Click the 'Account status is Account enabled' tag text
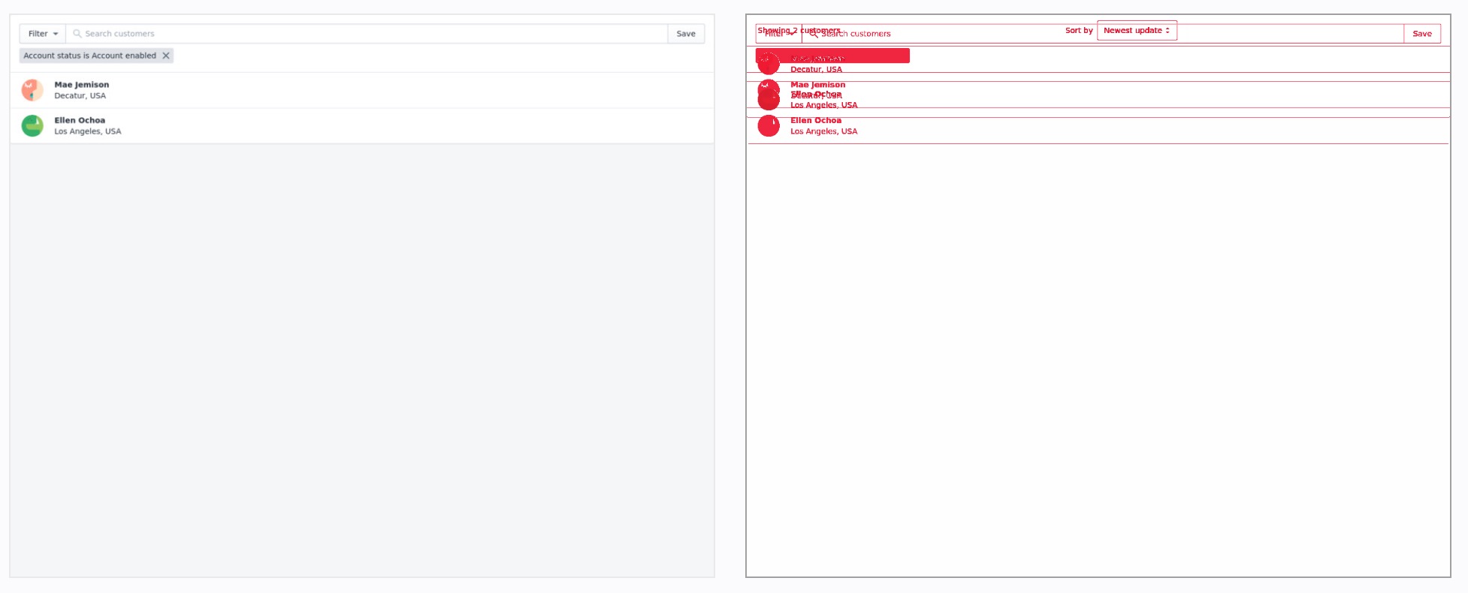Screen dimensions: 1468x593 pyautogui.click(x=89, y=56)
